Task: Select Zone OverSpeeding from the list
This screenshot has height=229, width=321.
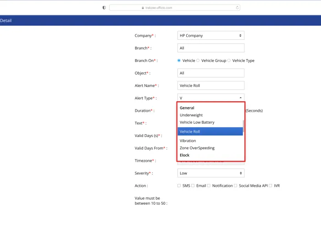Action: click(197, 148)
